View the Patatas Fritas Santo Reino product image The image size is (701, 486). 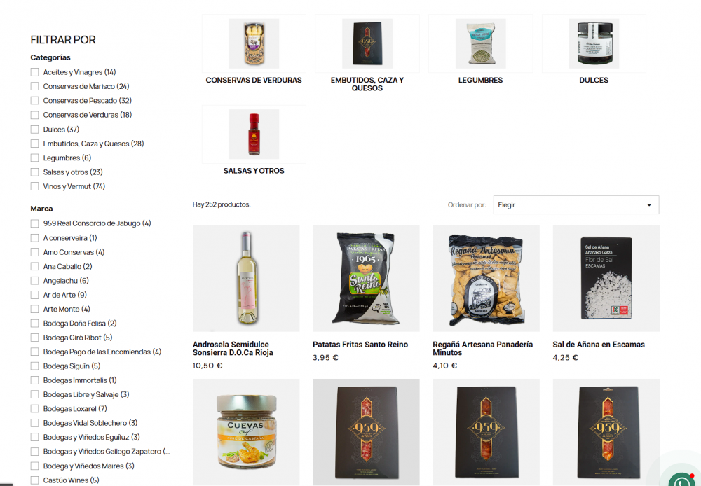pos(366,278)
